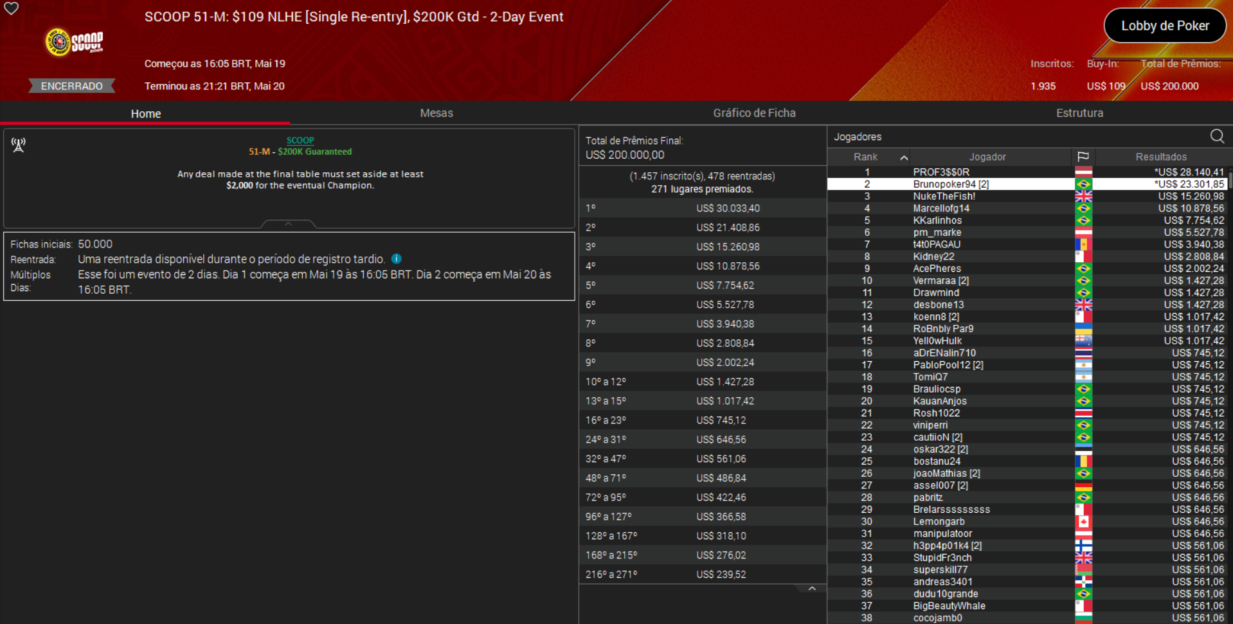
Task: Select player row aDrENalin710
Action: [x=1027, y=353]
